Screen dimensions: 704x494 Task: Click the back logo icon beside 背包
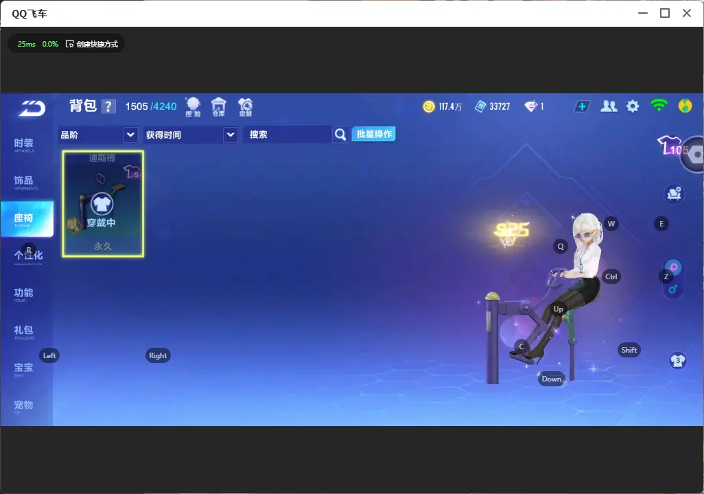(32, 108)
